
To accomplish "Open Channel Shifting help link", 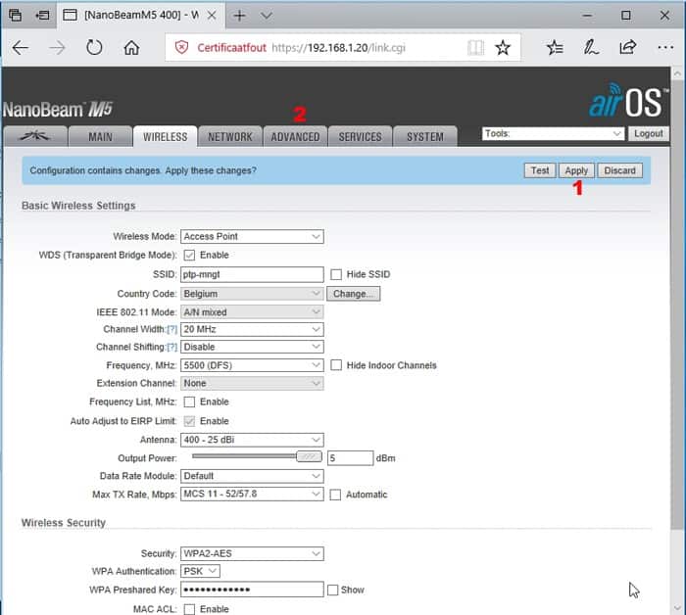I will click(171, 347).
